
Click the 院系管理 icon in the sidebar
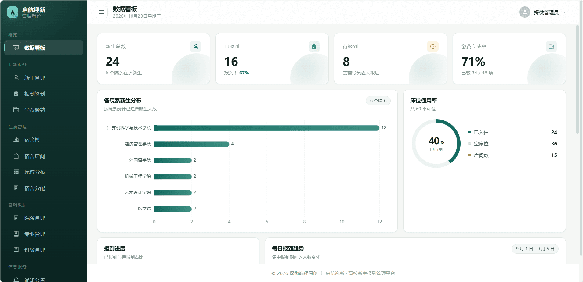click(x=16, y=218)
